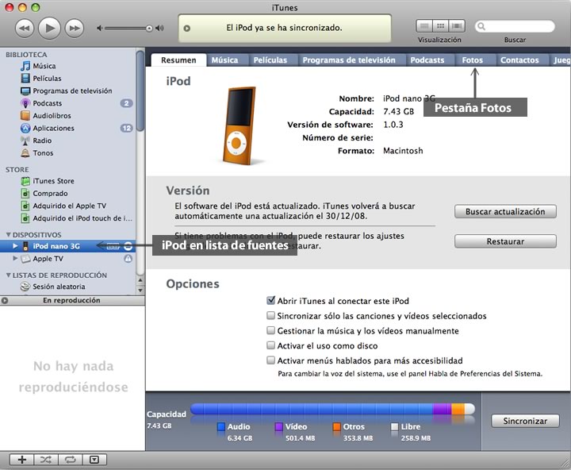Open iTunes Store in the sidebar

pos(53,181)
